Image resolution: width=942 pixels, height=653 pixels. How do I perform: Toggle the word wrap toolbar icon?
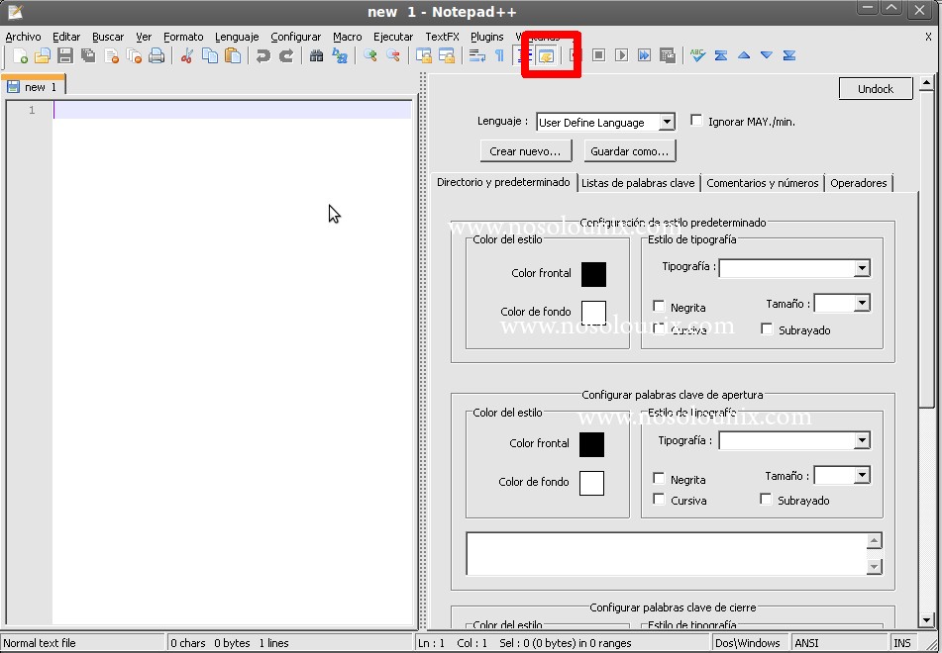click(x=477, y=55)
